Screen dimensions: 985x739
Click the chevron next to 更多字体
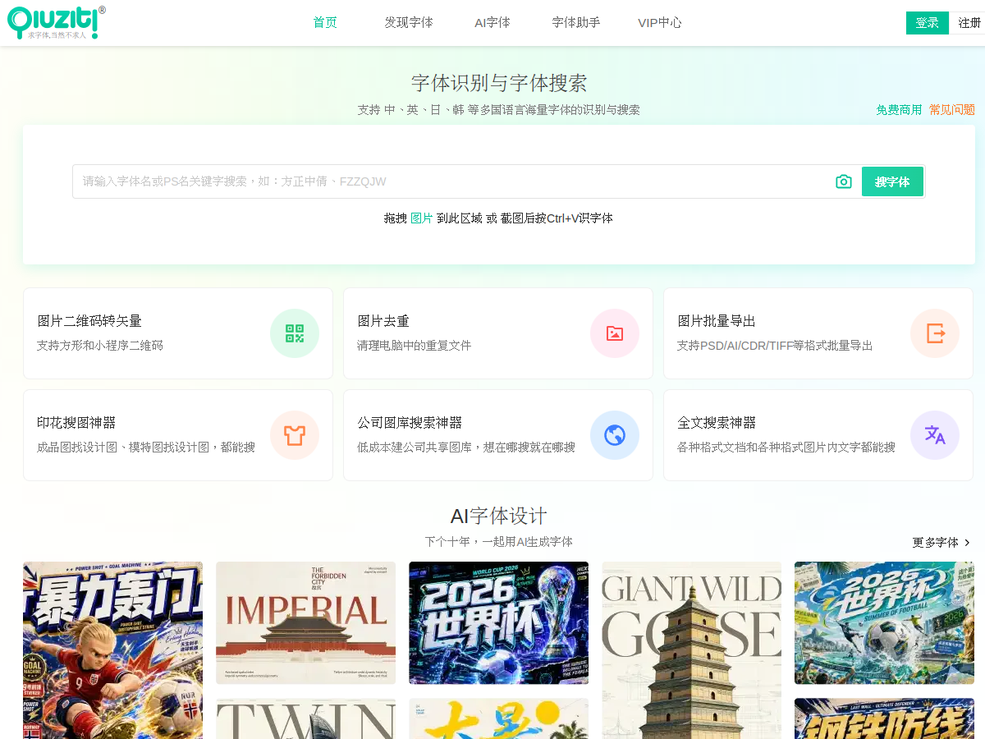point(967,543)
